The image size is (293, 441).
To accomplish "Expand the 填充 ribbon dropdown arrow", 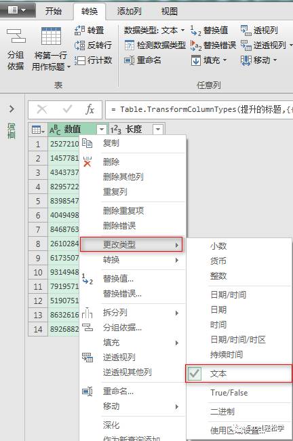I will pos(224,60).
